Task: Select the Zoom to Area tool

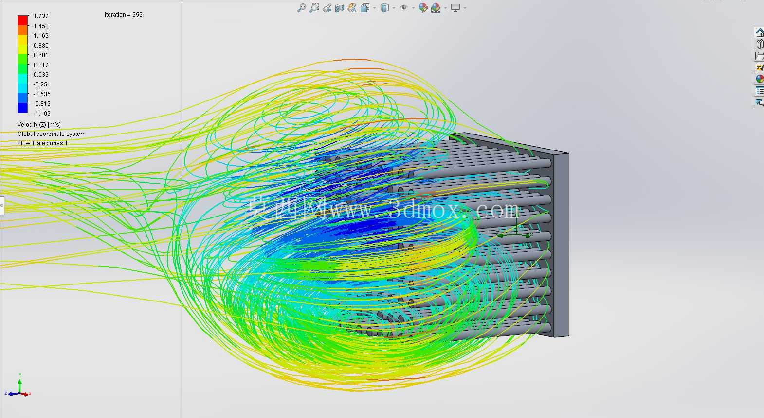Action: click(314, 8)
